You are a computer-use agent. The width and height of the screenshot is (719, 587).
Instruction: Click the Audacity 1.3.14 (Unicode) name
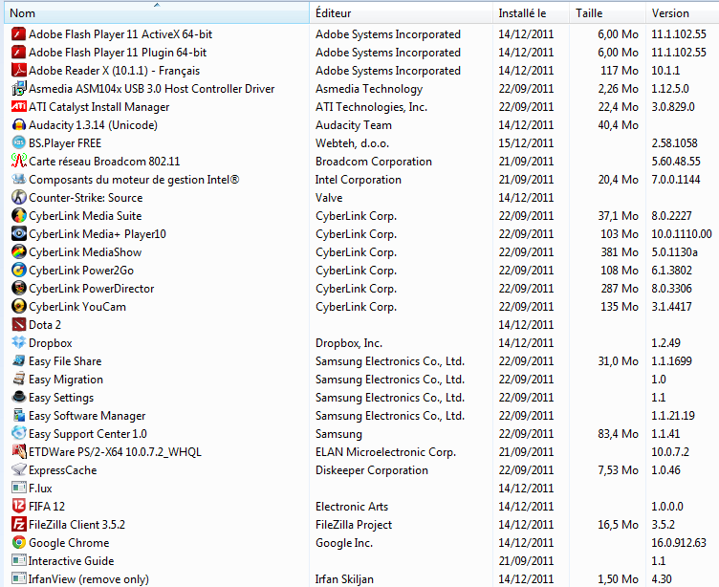(x=93, y=125)
